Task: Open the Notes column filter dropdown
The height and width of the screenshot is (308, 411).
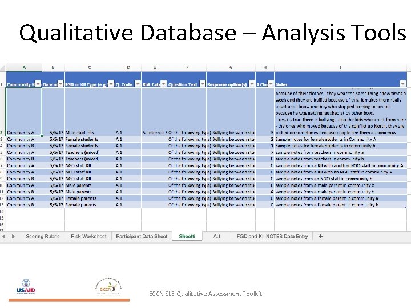Action: (403, 83)
